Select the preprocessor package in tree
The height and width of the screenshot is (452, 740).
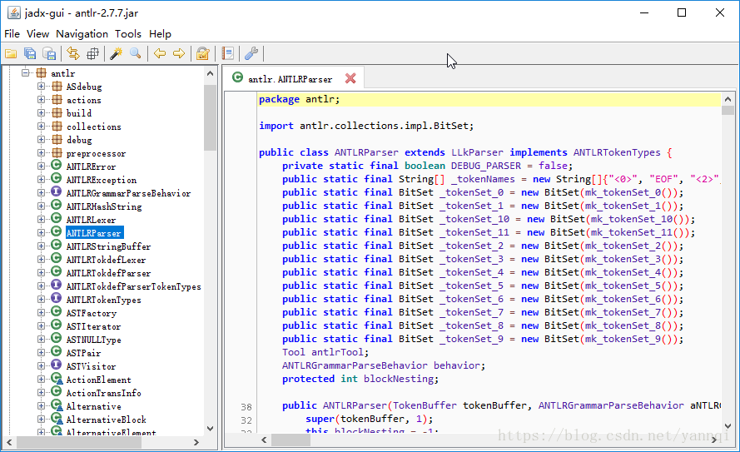[96, 153]
